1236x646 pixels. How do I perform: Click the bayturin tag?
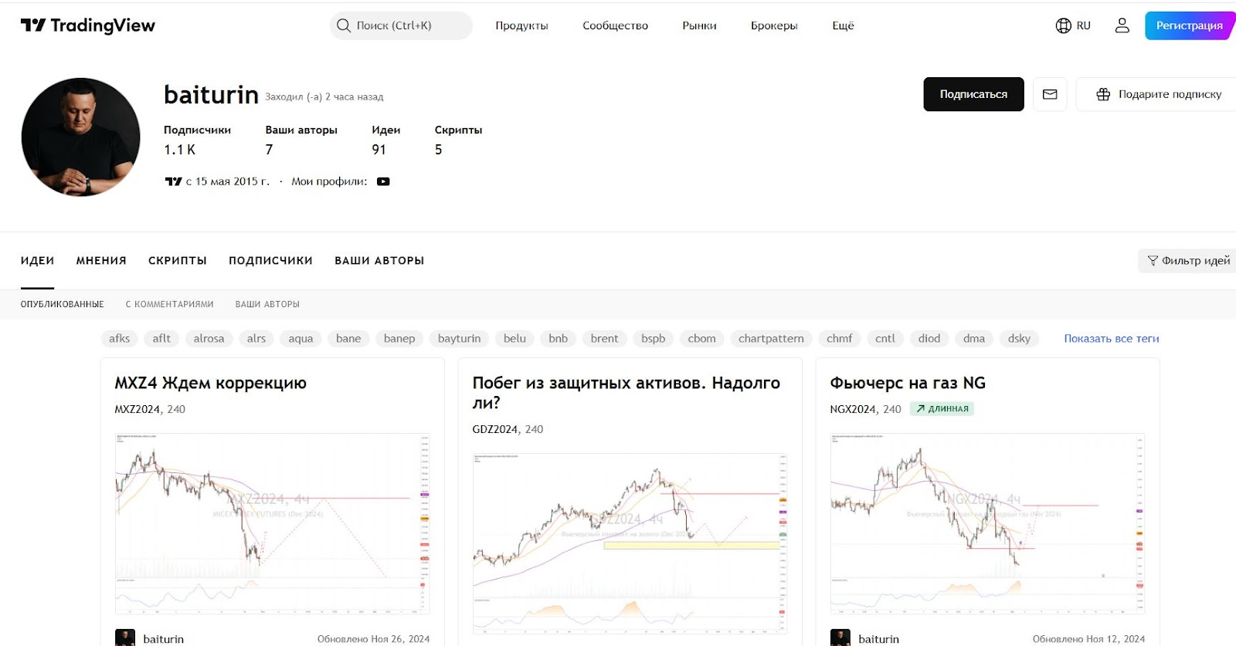459,338
